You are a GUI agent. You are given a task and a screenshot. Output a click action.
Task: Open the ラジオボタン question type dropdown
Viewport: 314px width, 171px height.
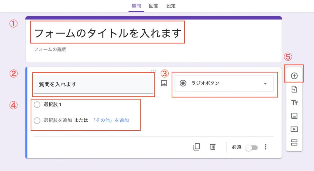(x=224, y=83)
